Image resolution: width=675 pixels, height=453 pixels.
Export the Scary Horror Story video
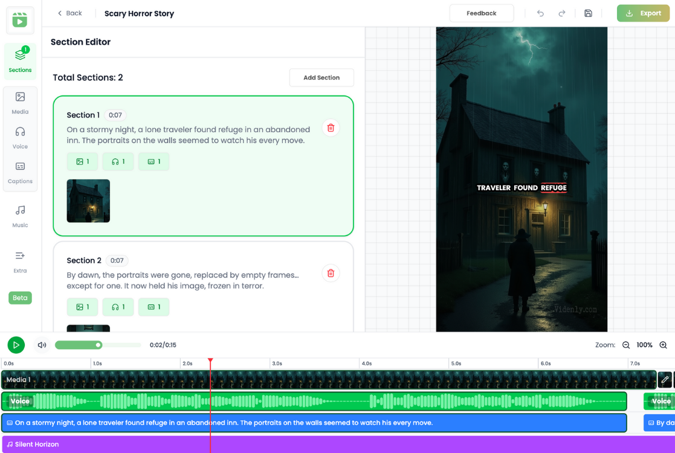coord(643,13)
